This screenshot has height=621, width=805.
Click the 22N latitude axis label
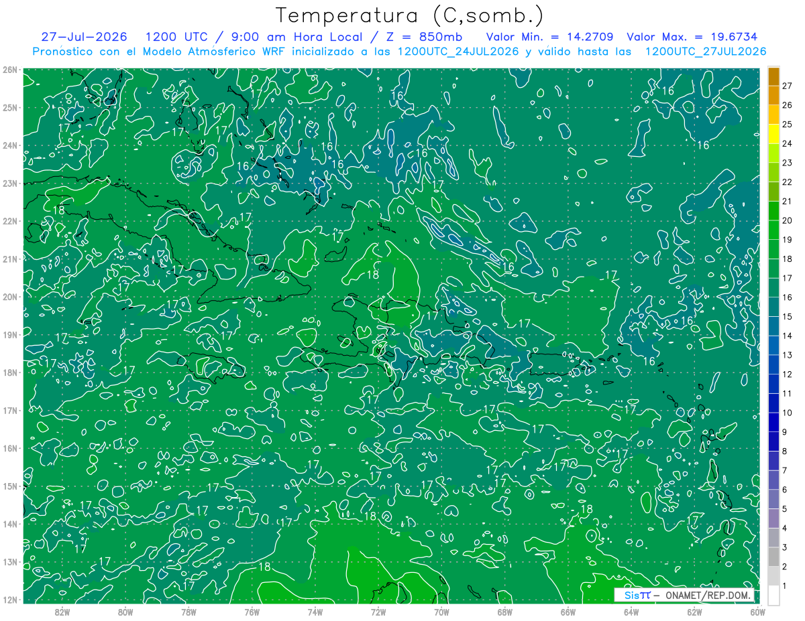(10, 221)
